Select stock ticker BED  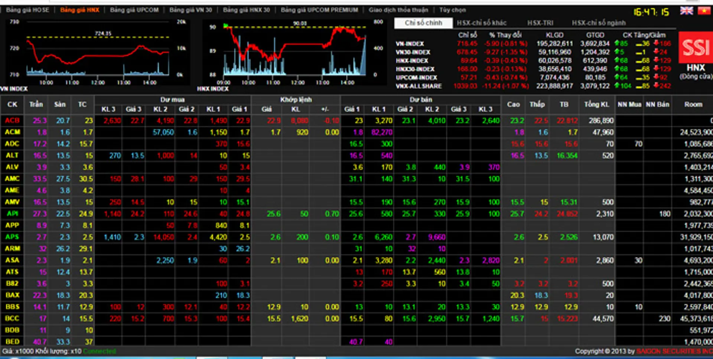(12, 342)
